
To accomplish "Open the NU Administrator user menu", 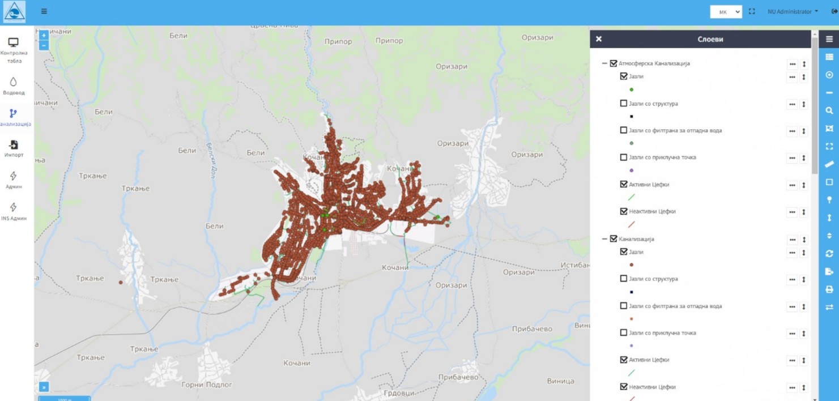I will pyautogui.click(x=793, y=11).
